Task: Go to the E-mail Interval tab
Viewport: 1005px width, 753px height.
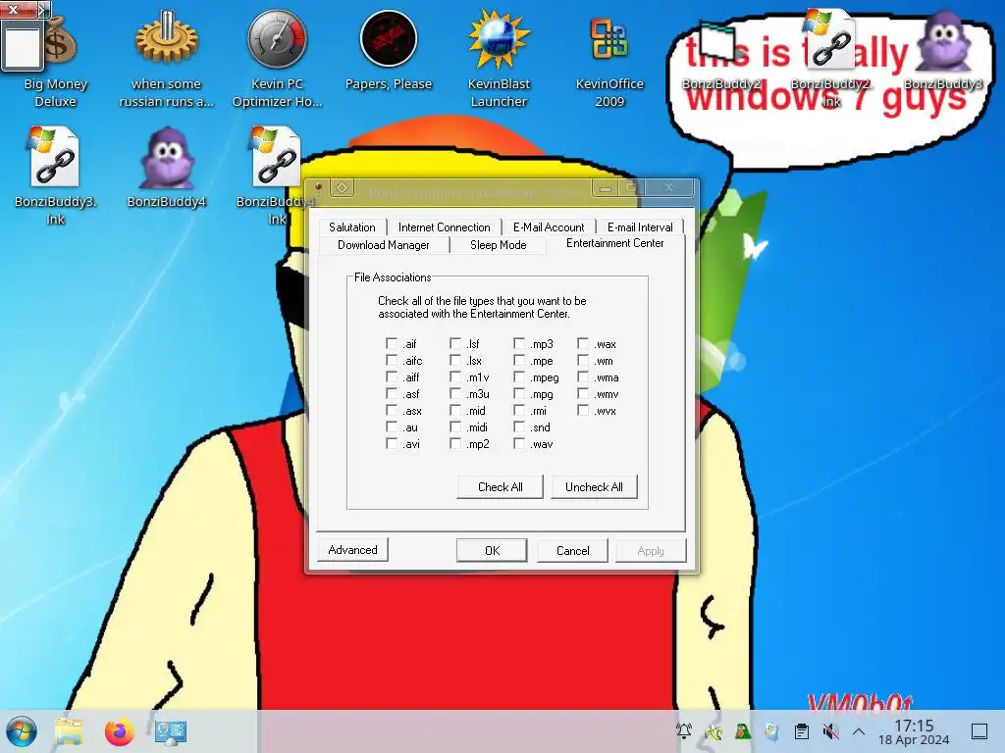Action: 640,227
